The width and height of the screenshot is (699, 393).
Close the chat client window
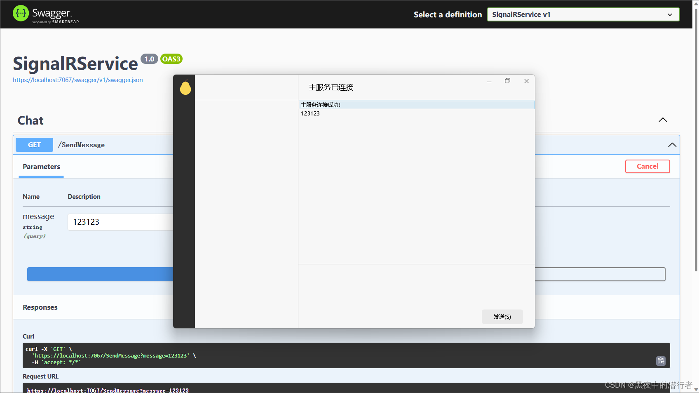526,81
